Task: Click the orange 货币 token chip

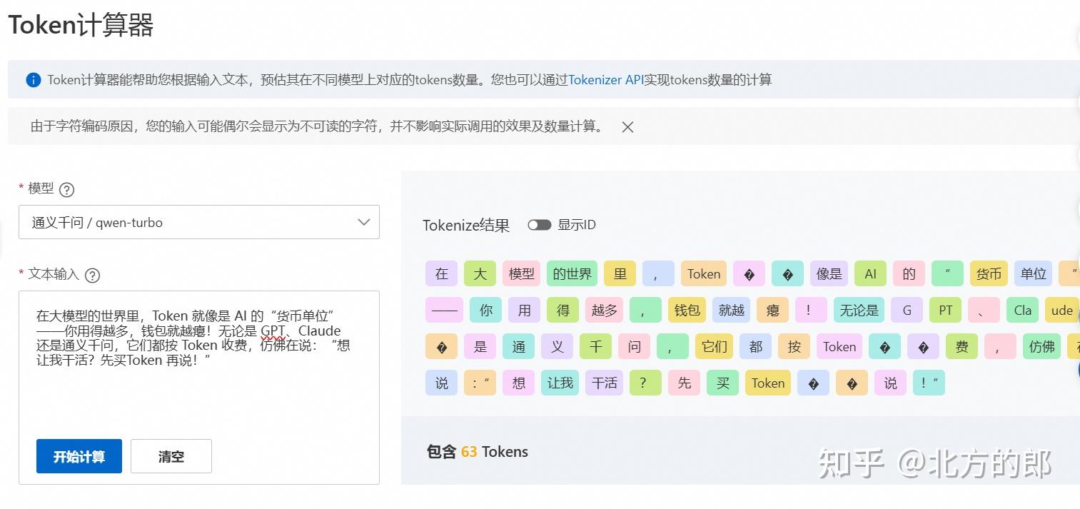Action: 988,273
